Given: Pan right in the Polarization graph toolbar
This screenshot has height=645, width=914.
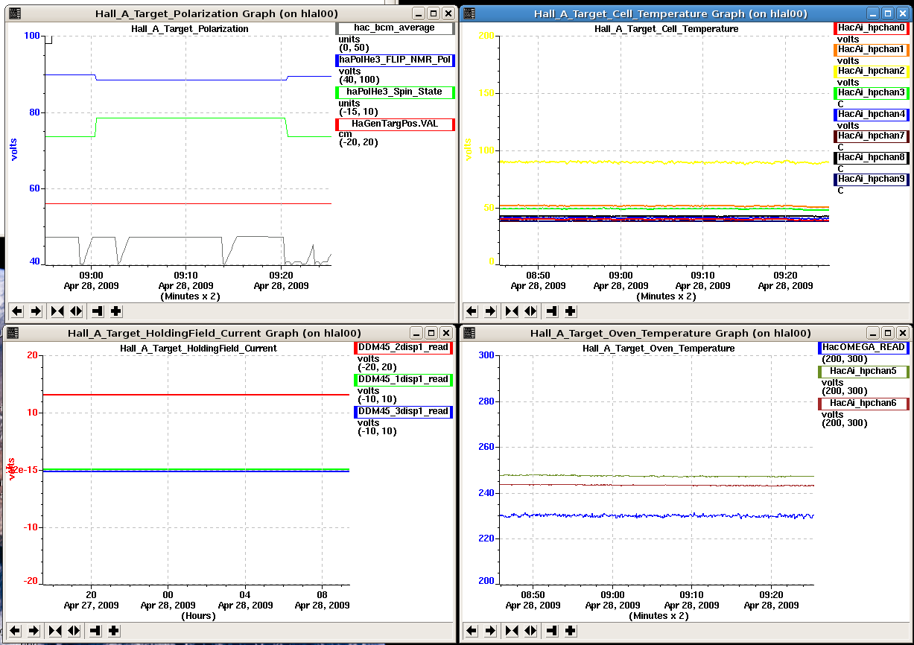Looking at the screenshot, I should tap(34, 311).
